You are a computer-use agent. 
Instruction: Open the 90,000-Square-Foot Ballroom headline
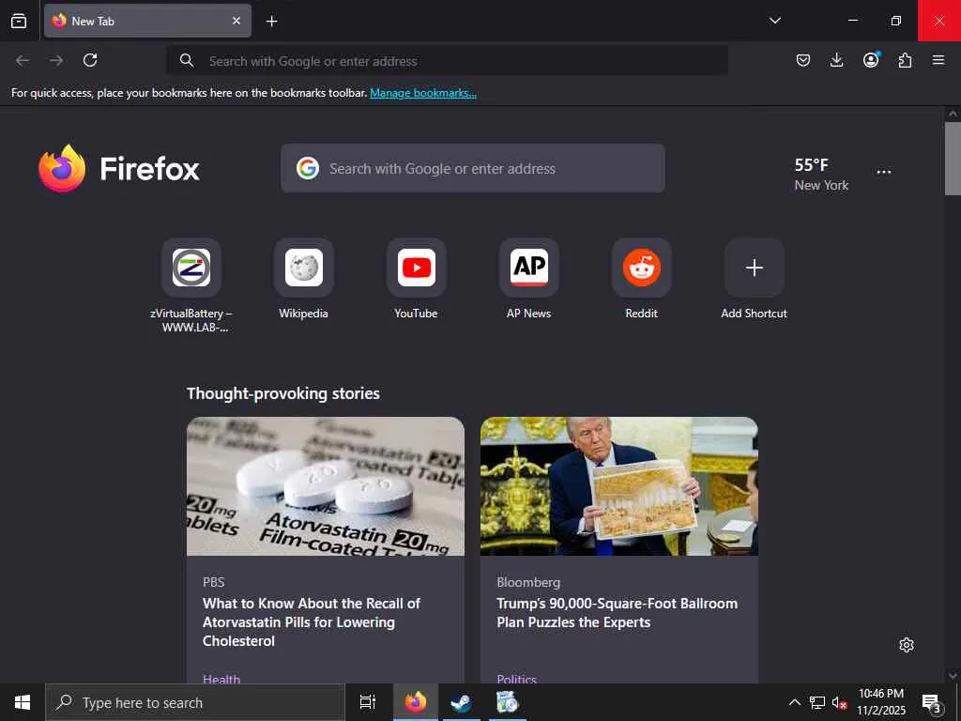point(618,612)
